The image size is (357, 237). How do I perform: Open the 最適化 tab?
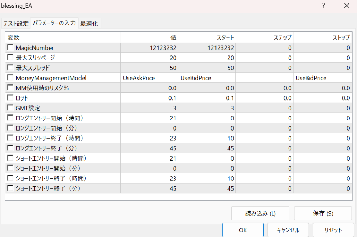(x=89, y=23)
